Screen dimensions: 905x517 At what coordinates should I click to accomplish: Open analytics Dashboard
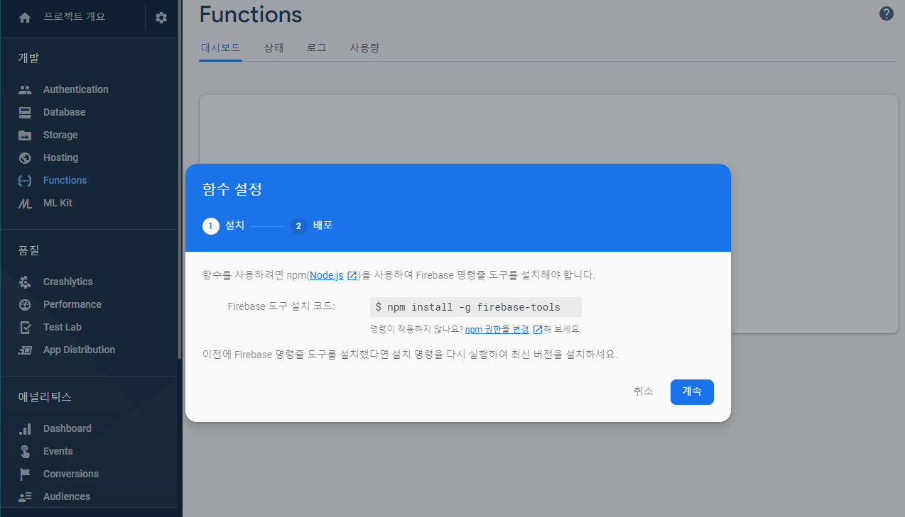point(67,428)
